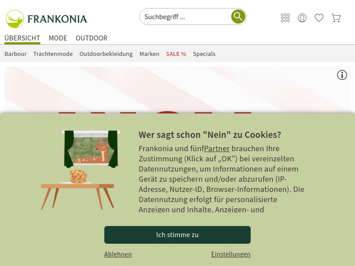Open the shopping cart icon

pos(336,17)
